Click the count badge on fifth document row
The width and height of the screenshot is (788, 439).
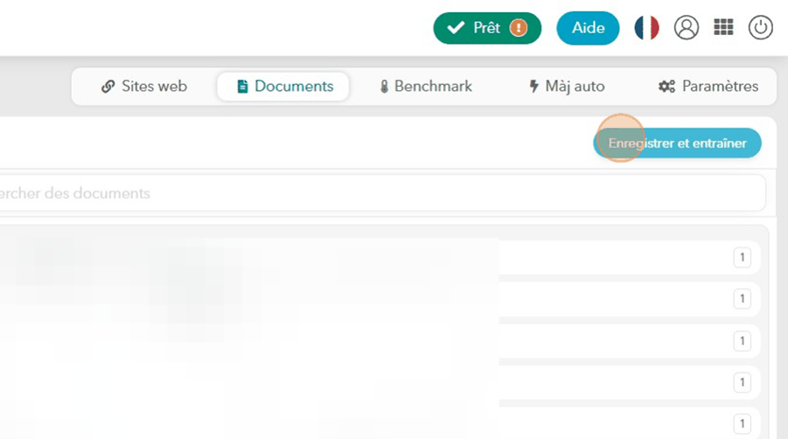tap(742, 422)
